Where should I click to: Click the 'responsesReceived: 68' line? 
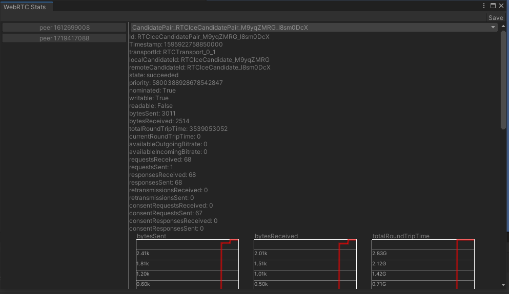[x=162, y=175]
